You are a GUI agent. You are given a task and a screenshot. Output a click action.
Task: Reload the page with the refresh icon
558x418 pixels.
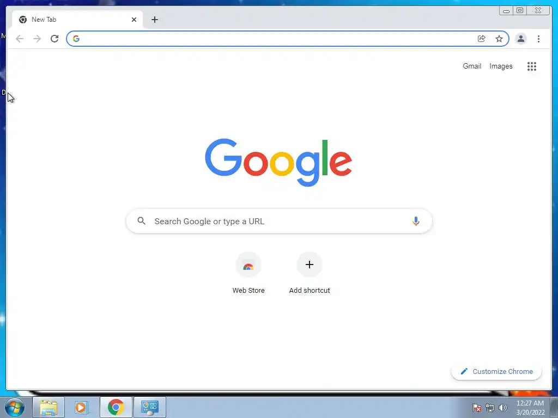(54, 39)
